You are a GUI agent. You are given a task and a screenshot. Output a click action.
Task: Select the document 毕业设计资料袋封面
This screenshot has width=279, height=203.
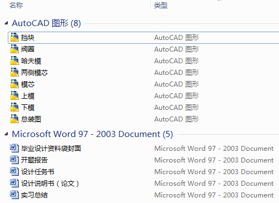point(51,148)
